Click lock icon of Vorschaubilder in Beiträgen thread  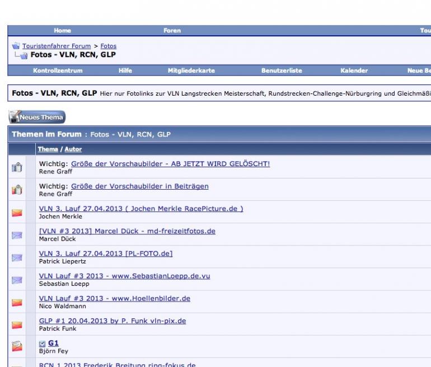click(16, 190)
